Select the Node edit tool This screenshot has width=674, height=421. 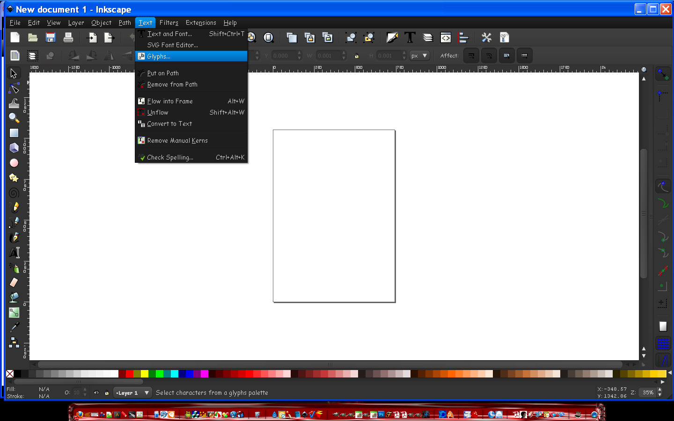click(x=14, y=88)
